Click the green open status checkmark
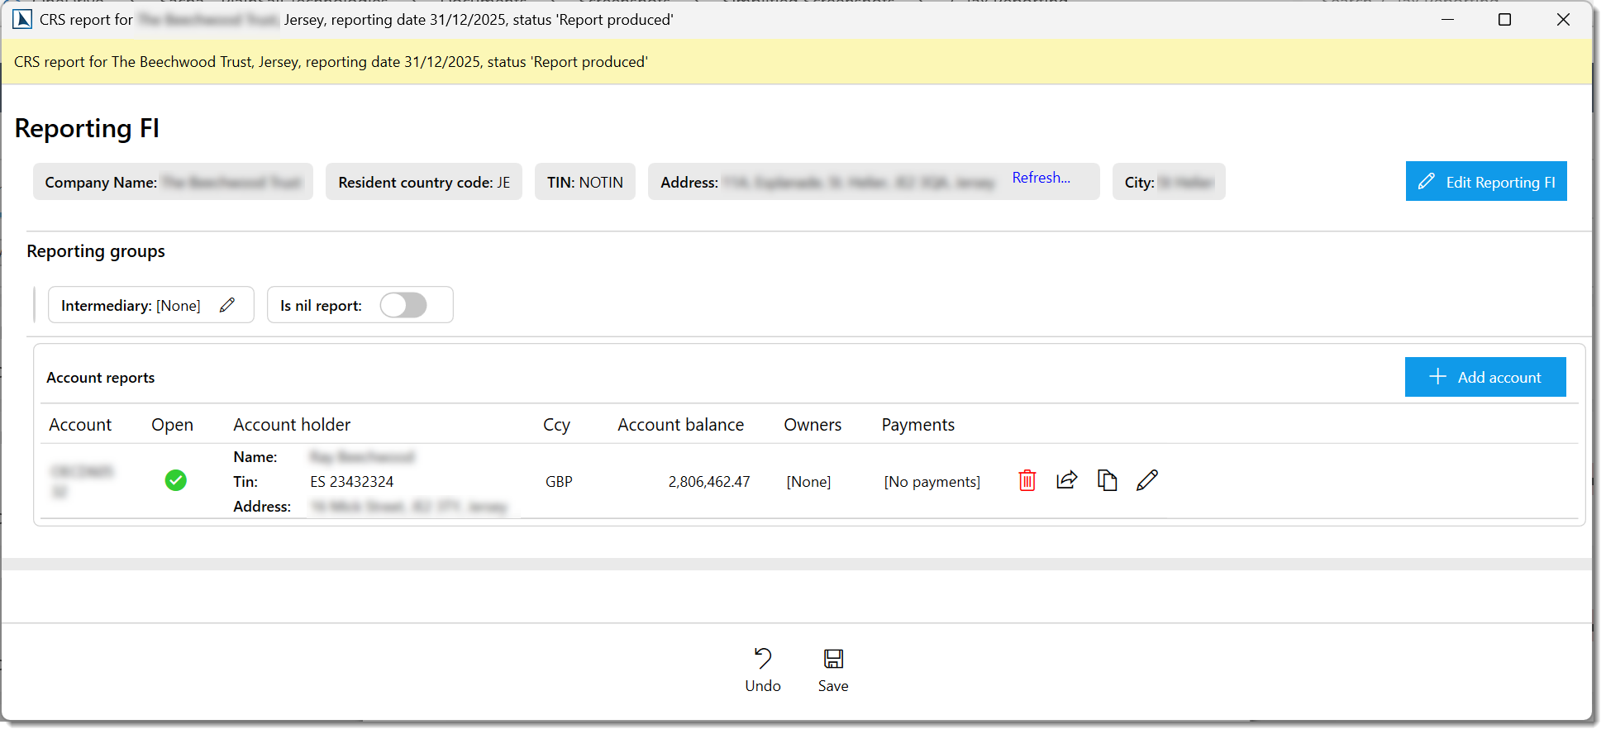Screen dimensions: 1606x734 pos(175,480)
